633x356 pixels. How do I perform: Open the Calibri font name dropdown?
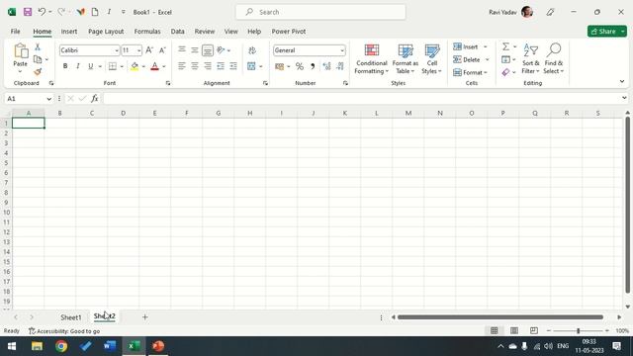coord(117,50)
